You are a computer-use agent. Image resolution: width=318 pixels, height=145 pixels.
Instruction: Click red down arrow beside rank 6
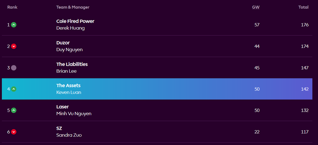pyautogui.click(x=14, y=132)
